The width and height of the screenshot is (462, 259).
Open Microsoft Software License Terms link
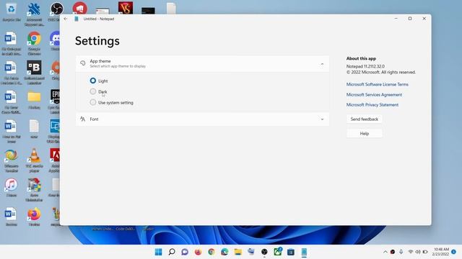377,84
